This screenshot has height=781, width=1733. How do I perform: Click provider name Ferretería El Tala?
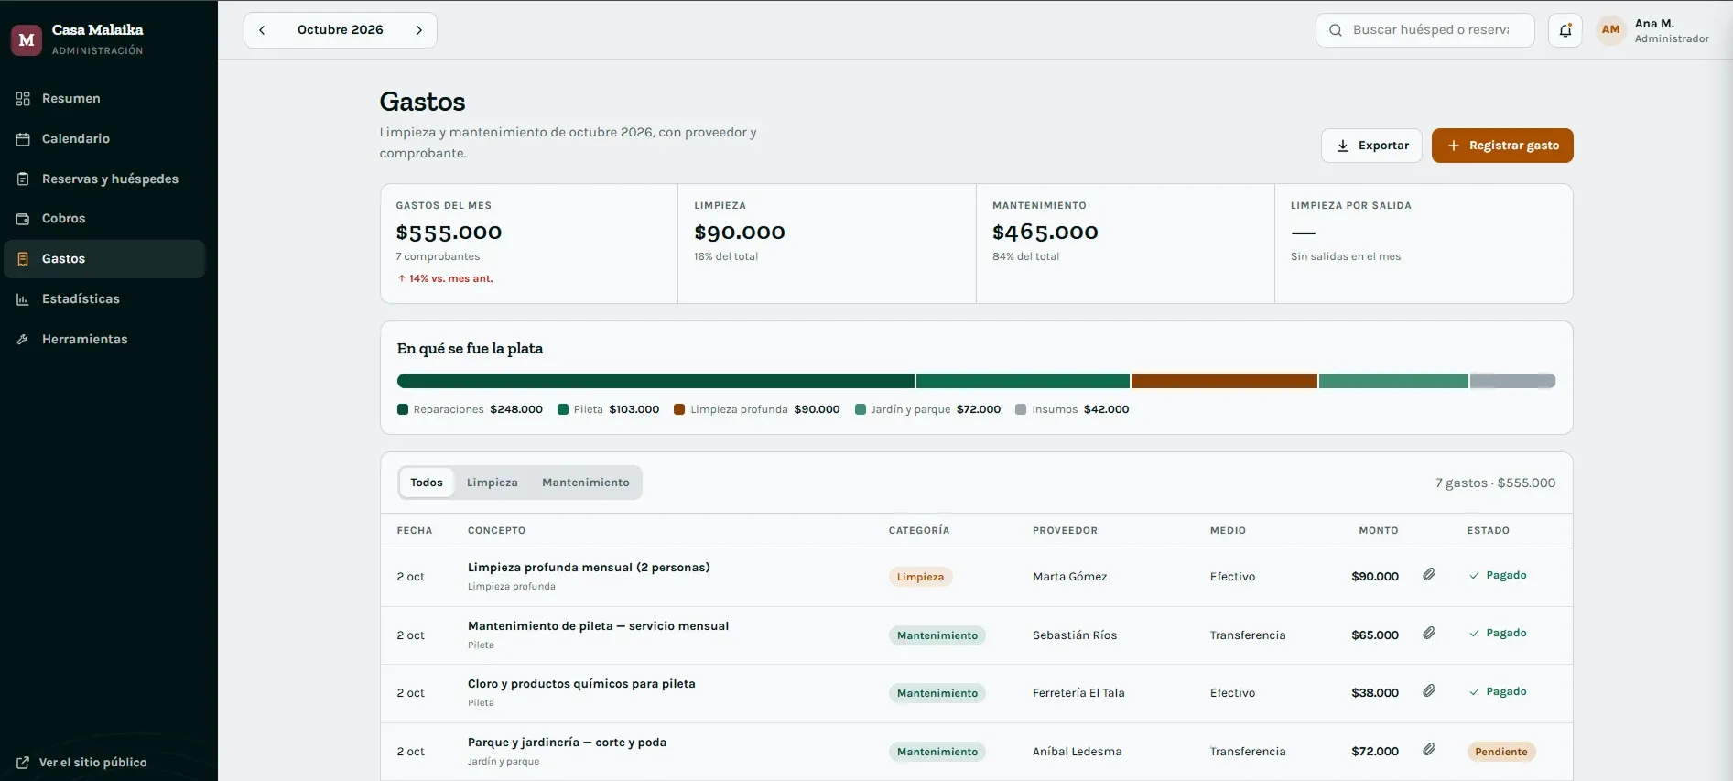point(1078,693)
